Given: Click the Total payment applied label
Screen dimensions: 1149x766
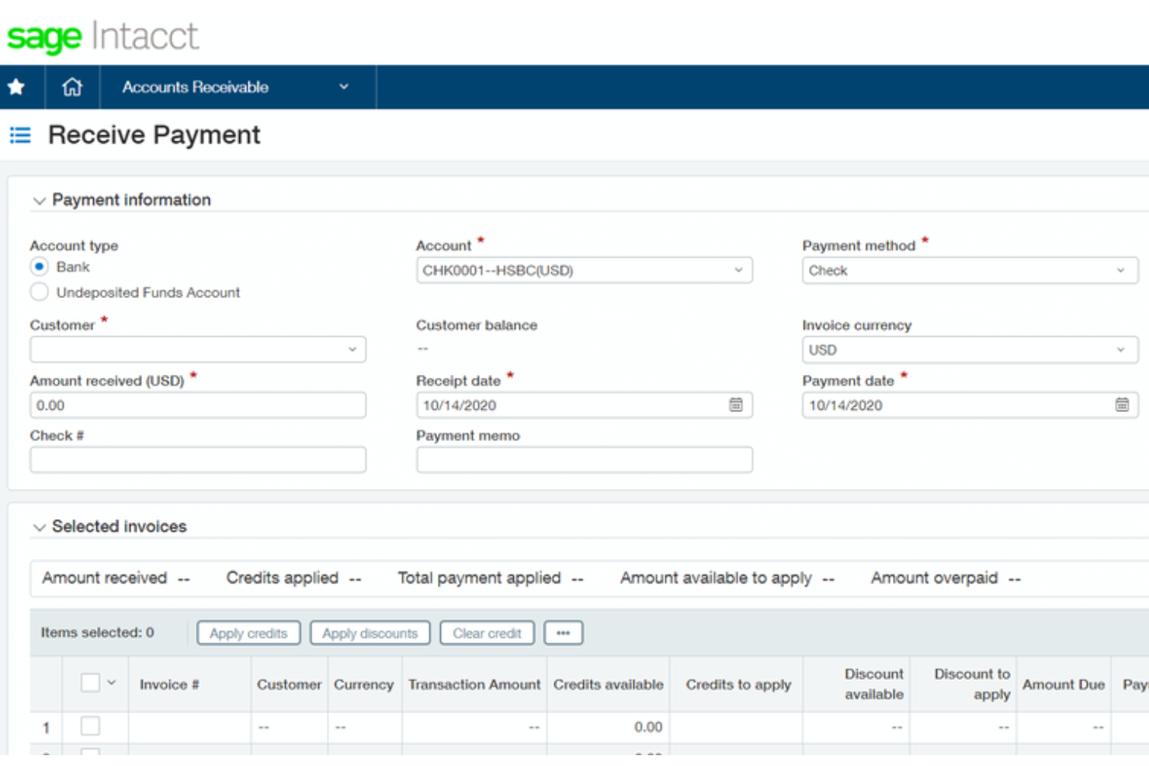Looking at the screenshot, I should coord(479,578).
